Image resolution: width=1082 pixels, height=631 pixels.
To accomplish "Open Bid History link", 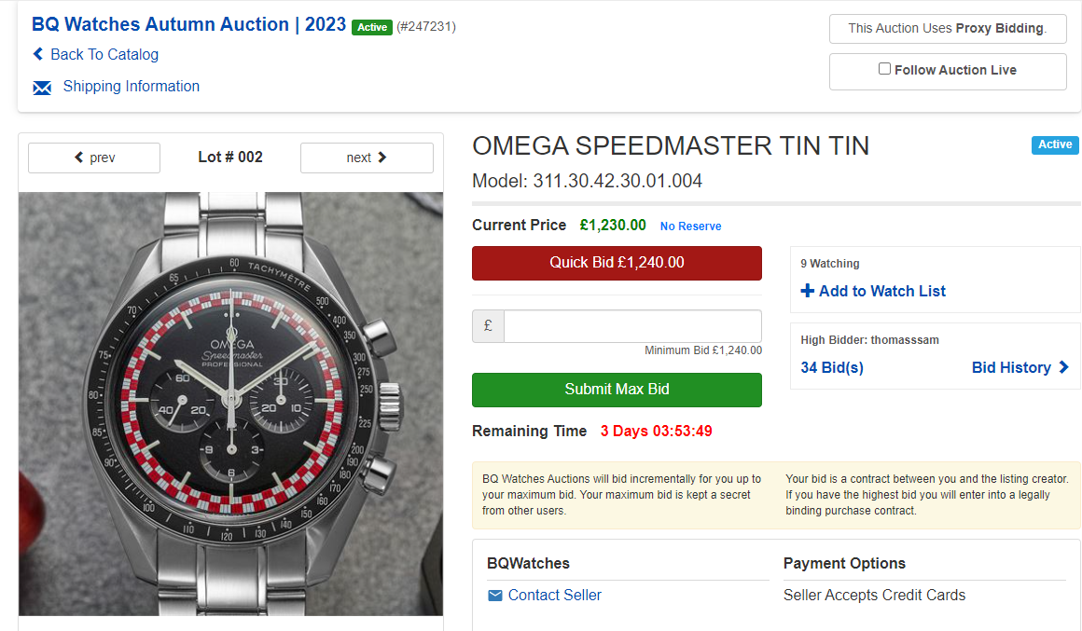I will click(x=1011, y=367).
